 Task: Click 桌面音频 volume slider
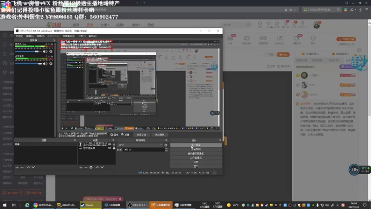(x=28, y=64)
